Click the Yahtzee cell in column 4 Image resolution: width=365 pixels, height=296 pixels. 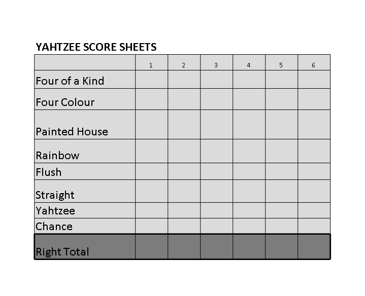click(249, 210)
